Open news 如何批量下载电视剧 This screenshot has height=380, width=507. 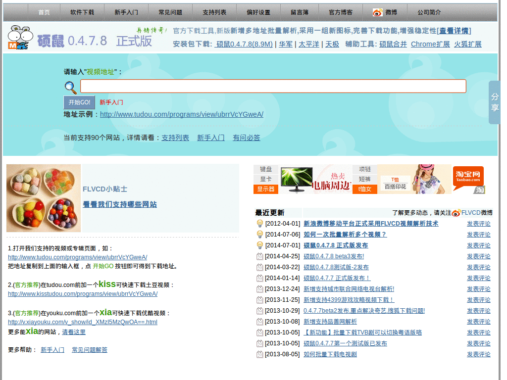point(330,354)
